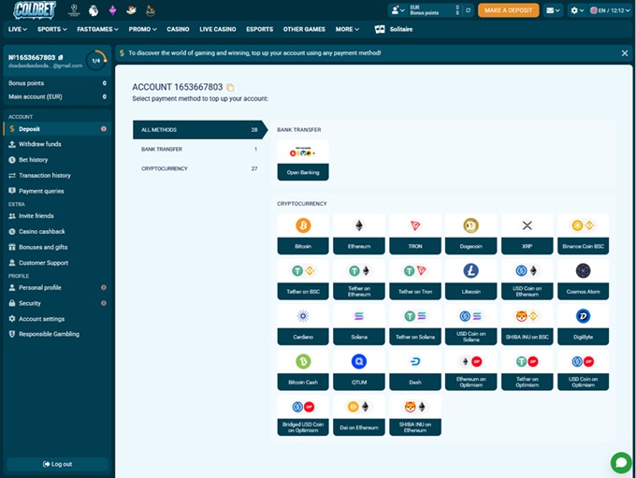Refresh balance in top bar
This screenshot has width=636, height=478.
tap(468, 10)
